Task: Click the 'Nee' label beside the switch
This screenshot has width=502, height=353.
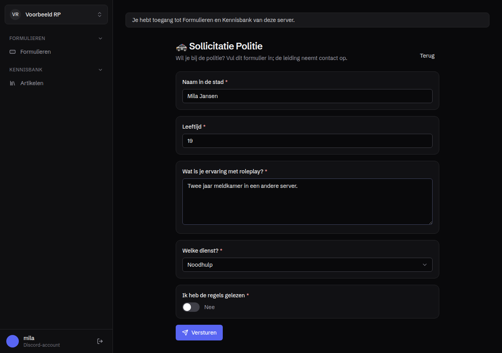Action: click(x=209, y=307)
